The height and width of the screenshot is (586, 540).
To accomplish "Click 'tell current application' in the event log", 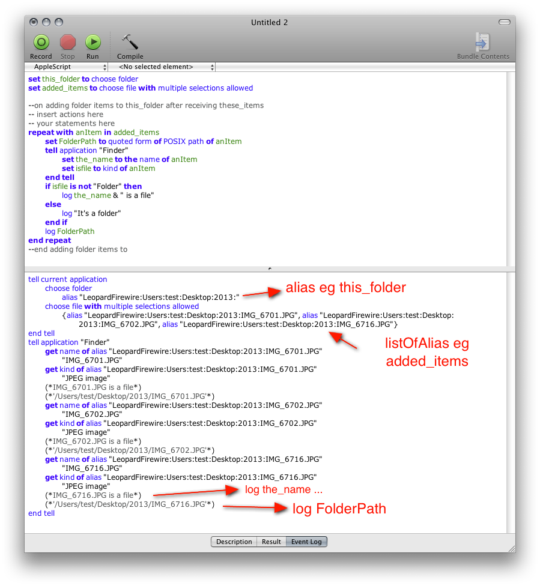I will tap(68, 279).
